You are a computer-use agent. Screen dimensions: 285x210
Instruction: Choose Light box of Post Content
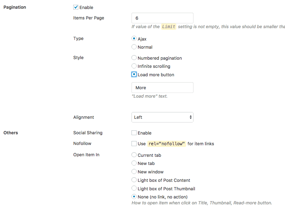(x=134, y=180)
